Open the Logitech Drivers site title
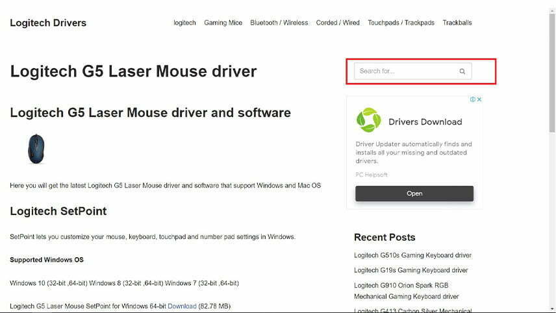This screenshot has height=313, width=556. [x=48, y=23]
